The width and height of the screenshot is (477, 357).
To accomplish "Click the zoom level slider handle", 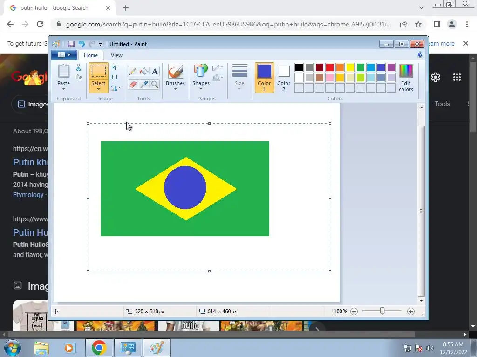I will coord(382,311).
